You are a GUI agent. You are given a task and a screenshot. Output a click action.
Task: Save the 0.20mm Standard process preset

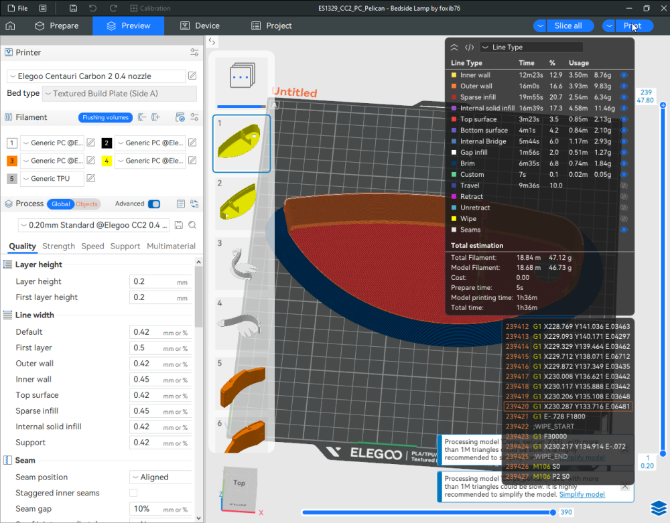tap(179, 225)
